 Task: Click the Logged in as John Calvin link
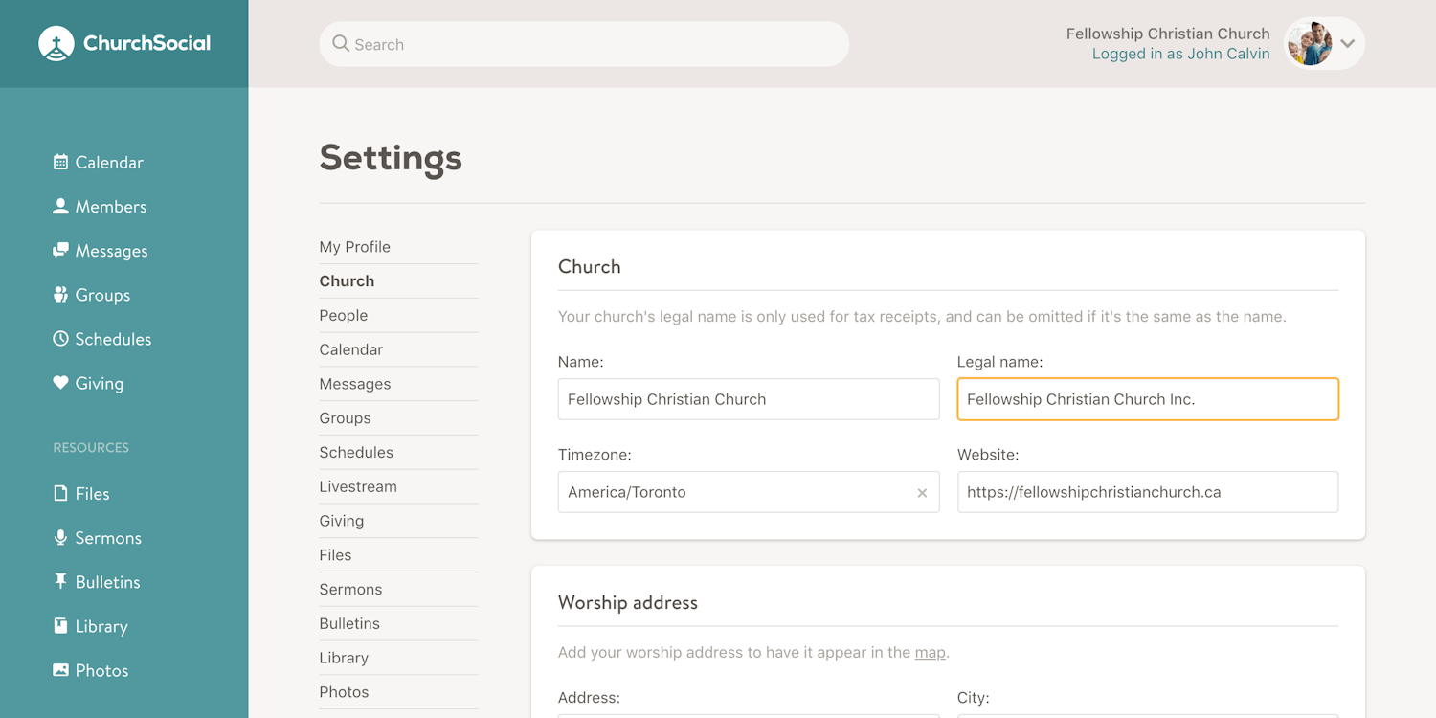(x=1180, y=55)
